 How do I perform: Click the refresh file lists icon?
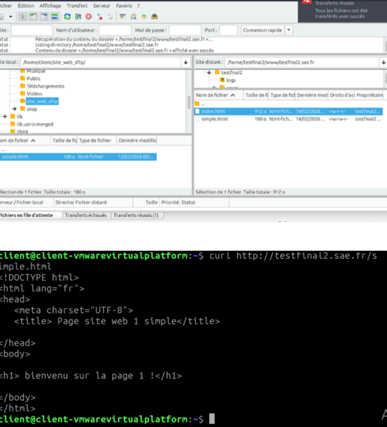click(68, 17)
